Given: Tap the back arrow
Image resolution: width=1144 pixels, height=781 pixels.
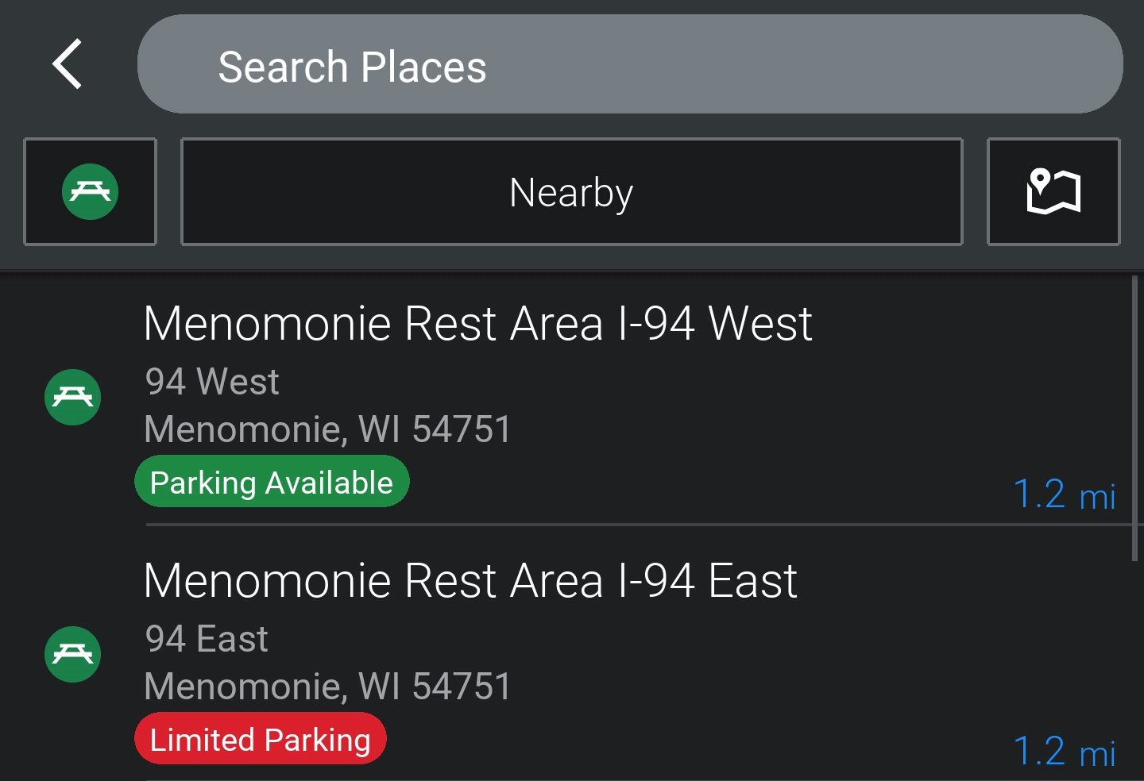Looking at the screenshot, I should pos(68,64).
